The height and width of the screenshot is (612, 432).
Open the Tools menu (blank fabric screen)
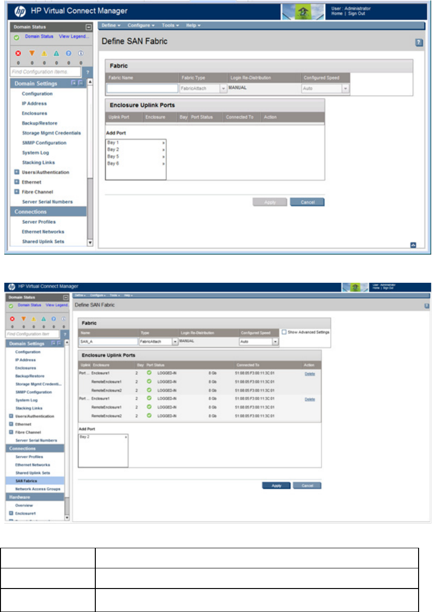click(x=170, y=25)
